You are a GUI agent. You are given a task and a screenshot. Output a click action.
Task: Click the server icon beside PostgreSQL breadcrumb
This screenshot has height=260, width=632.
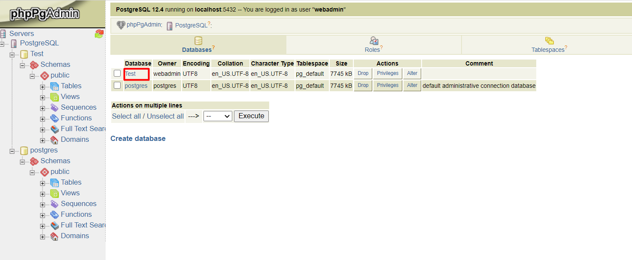coord(170,26)
